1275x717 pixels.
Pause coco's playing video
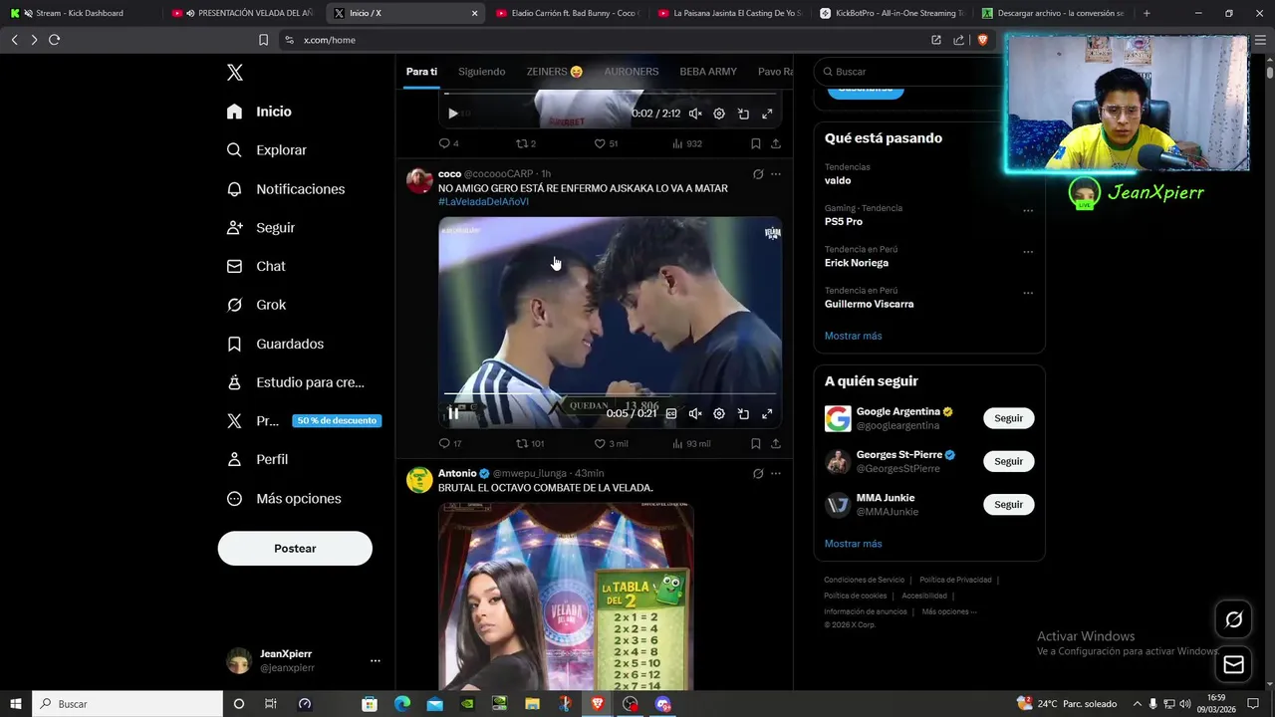[x=453, y=413]
